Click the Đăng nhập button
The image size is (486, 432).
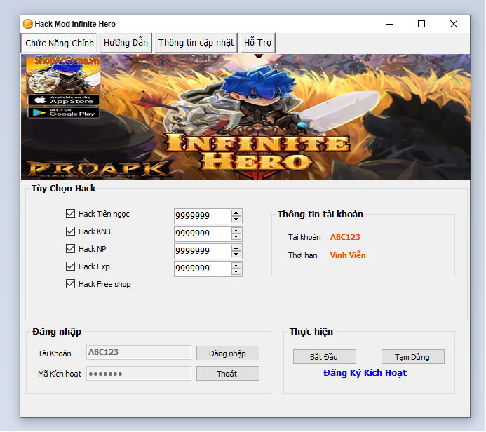(227, 353)
